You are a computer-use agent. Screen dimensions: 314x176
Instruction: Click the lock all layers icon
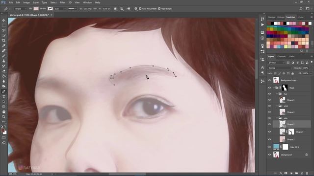coord(292,73)
